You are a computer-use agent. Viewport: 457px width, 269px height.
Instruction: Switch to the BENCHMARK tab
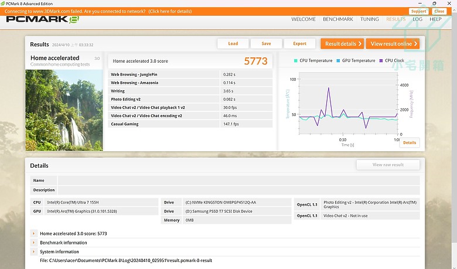point(338,19)
